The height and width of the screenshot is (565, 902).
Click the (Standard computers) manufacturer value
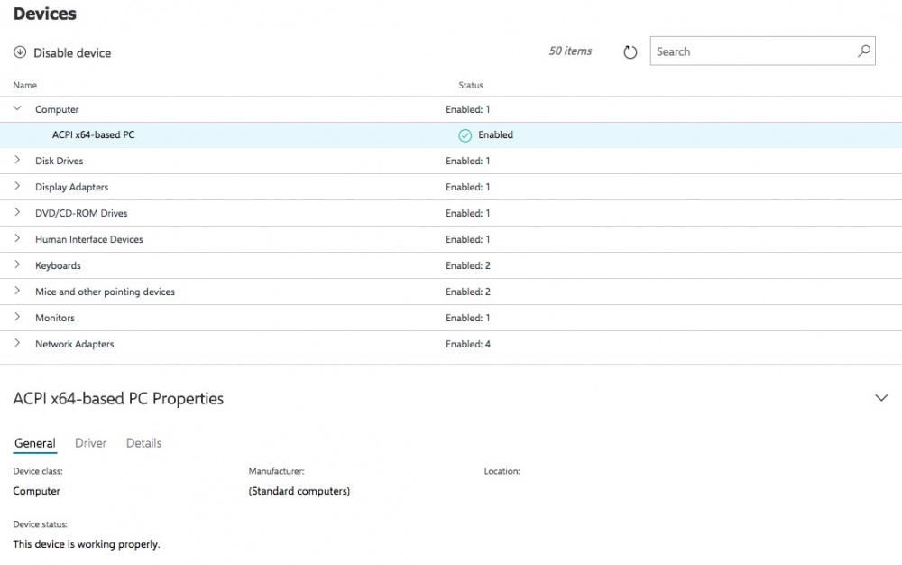pyautogui.click(x=299, y=491)
